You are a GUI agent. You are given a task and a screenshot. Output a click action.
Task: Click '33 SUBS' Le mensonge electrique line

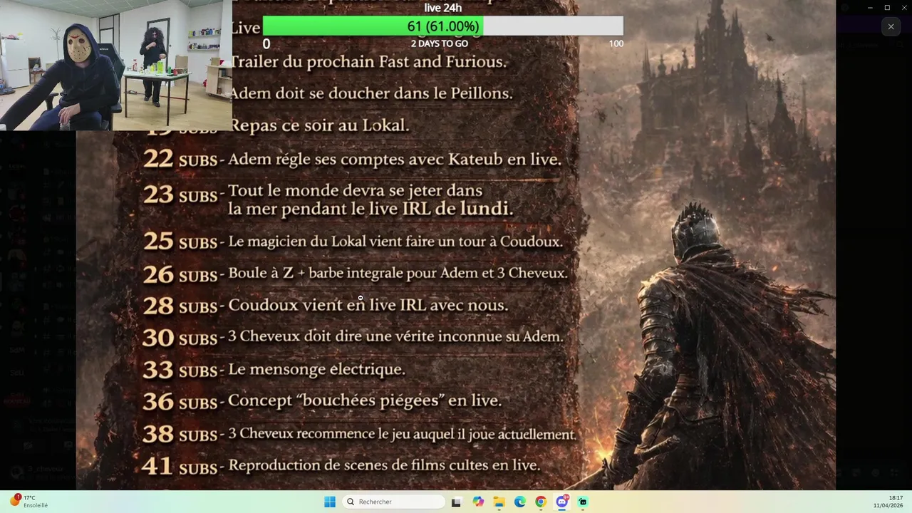click(274, 370)
